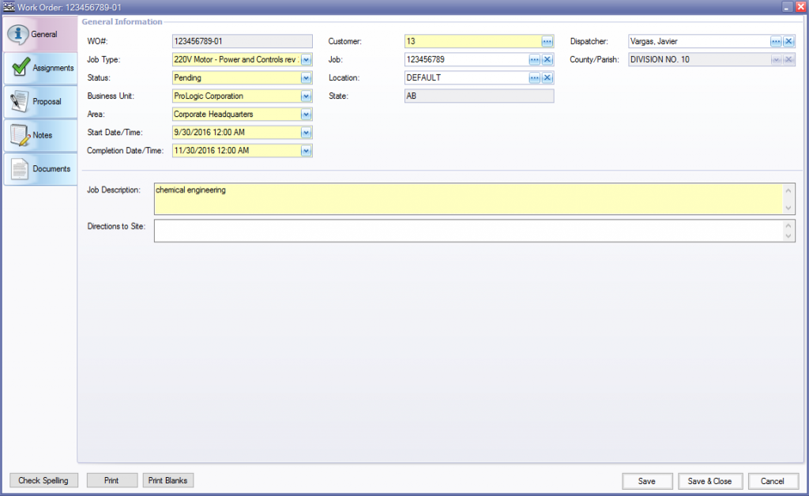Image resolution: width=809 pixels, height=496 pixels.
Task: Open the Location lookup ellipsis
Action: (533, 77)
